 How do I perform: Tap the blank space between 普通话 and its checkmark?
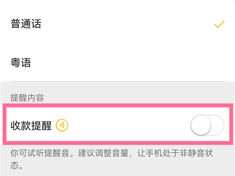click(x=125, y=24)
